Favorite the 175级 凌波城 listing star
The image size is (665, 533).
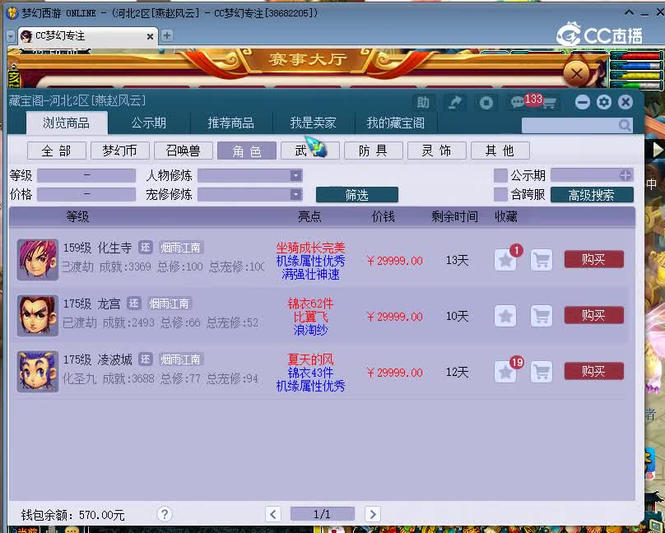click(x=505, y=372)
